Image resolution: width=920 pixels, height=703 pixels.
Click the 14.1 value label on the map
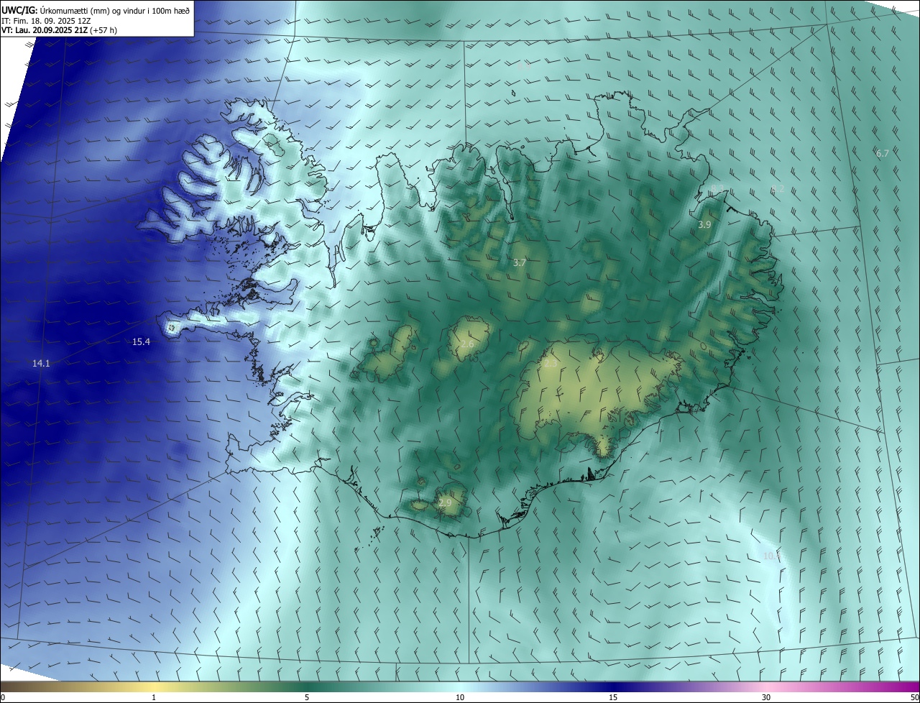(41, 364)
